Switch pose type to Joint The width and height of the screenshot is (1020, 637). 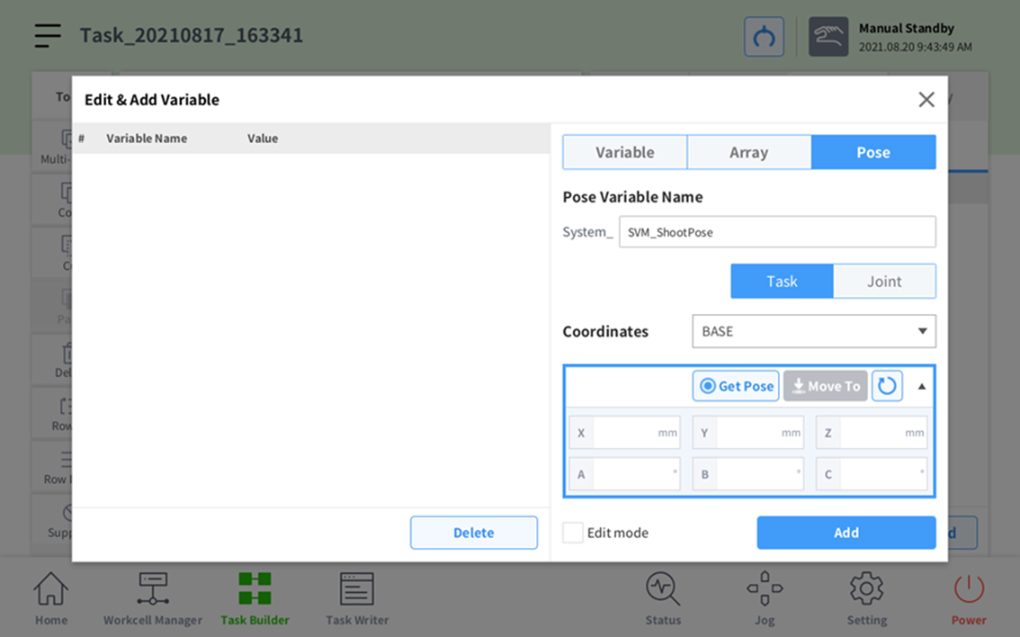(x=884, y=282)
